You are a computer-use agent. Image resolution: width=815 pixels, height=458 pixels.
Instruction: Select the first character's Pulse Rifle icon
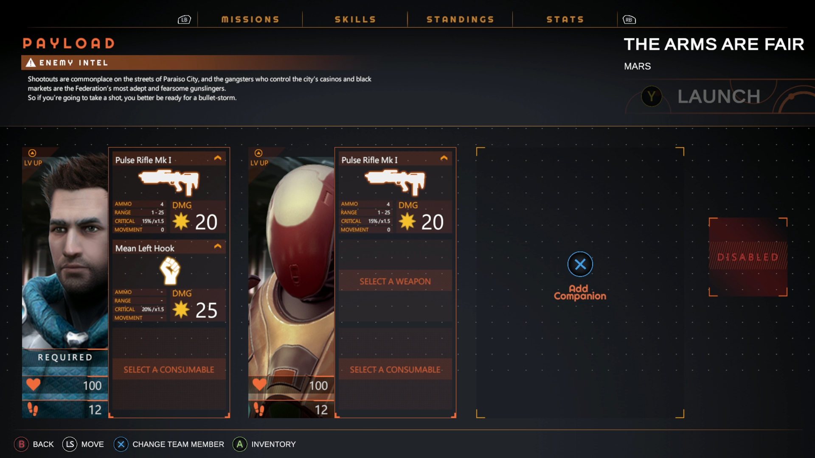[169, 182]
